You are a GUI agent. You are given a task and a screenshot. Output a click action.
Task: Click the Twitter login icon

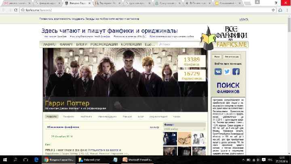coord(227,72)
